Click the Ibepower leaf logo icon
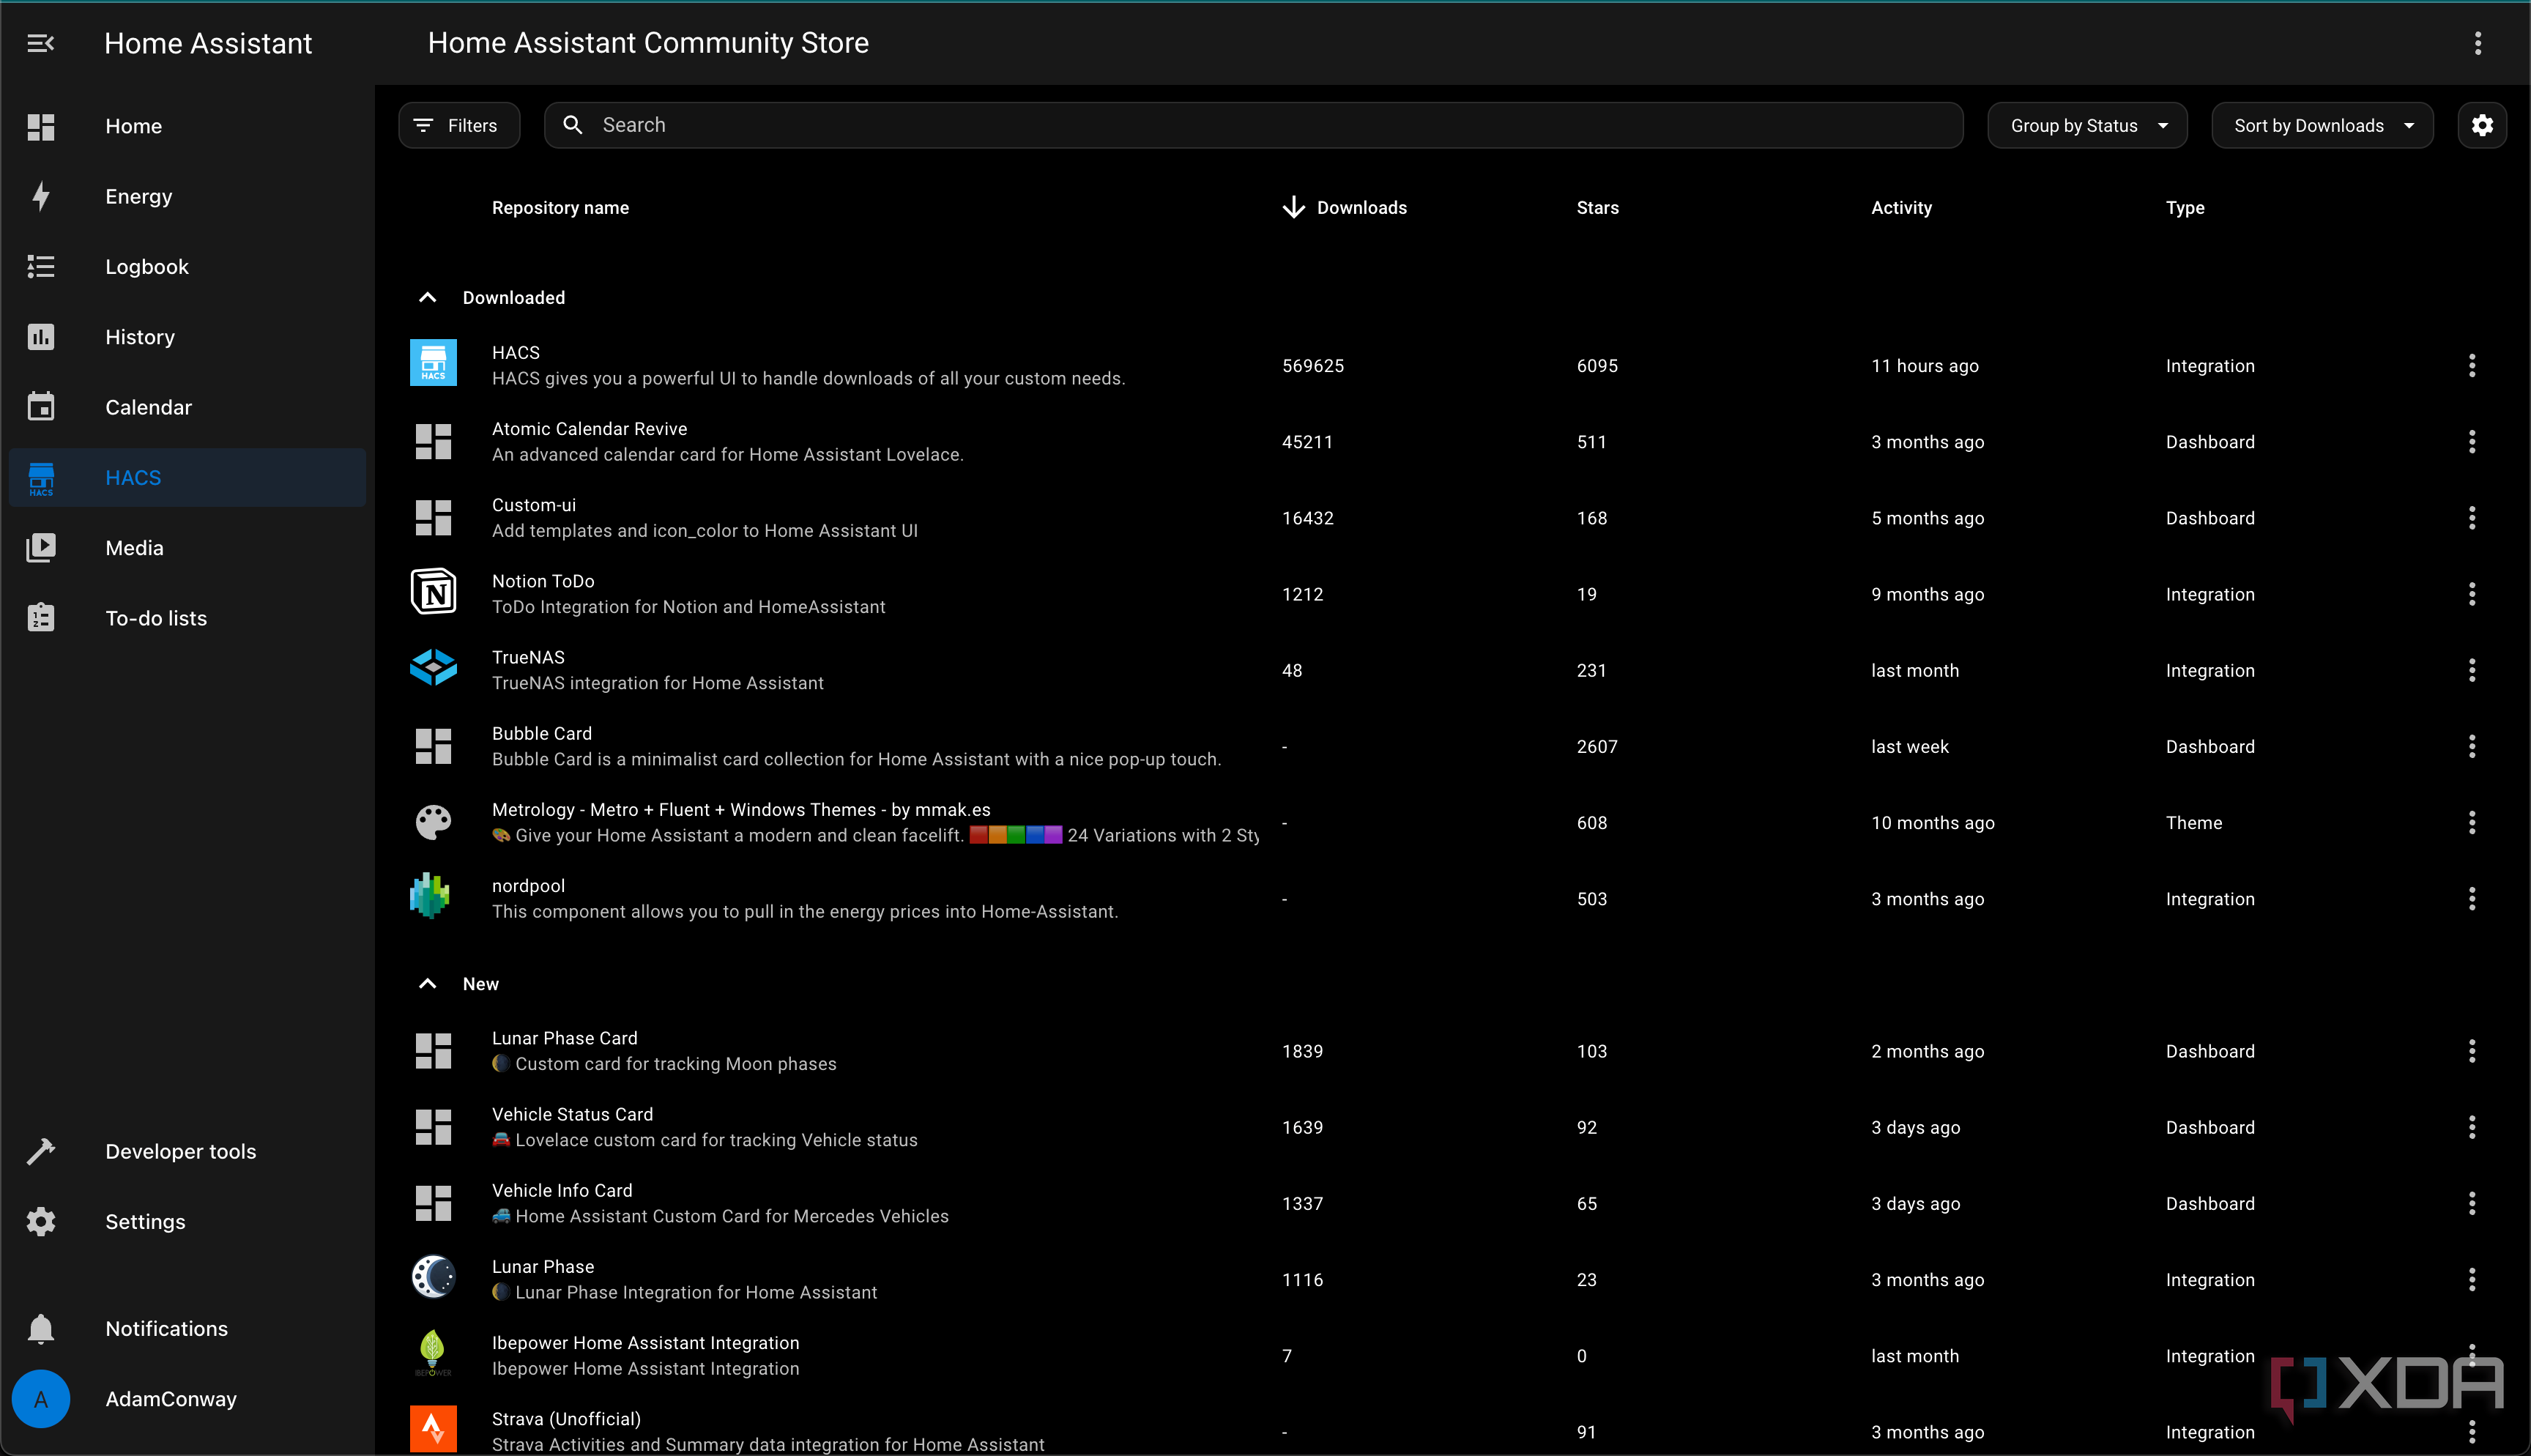The image size is (2531, 1456). pyautogui.click(x=433, y=1353)
